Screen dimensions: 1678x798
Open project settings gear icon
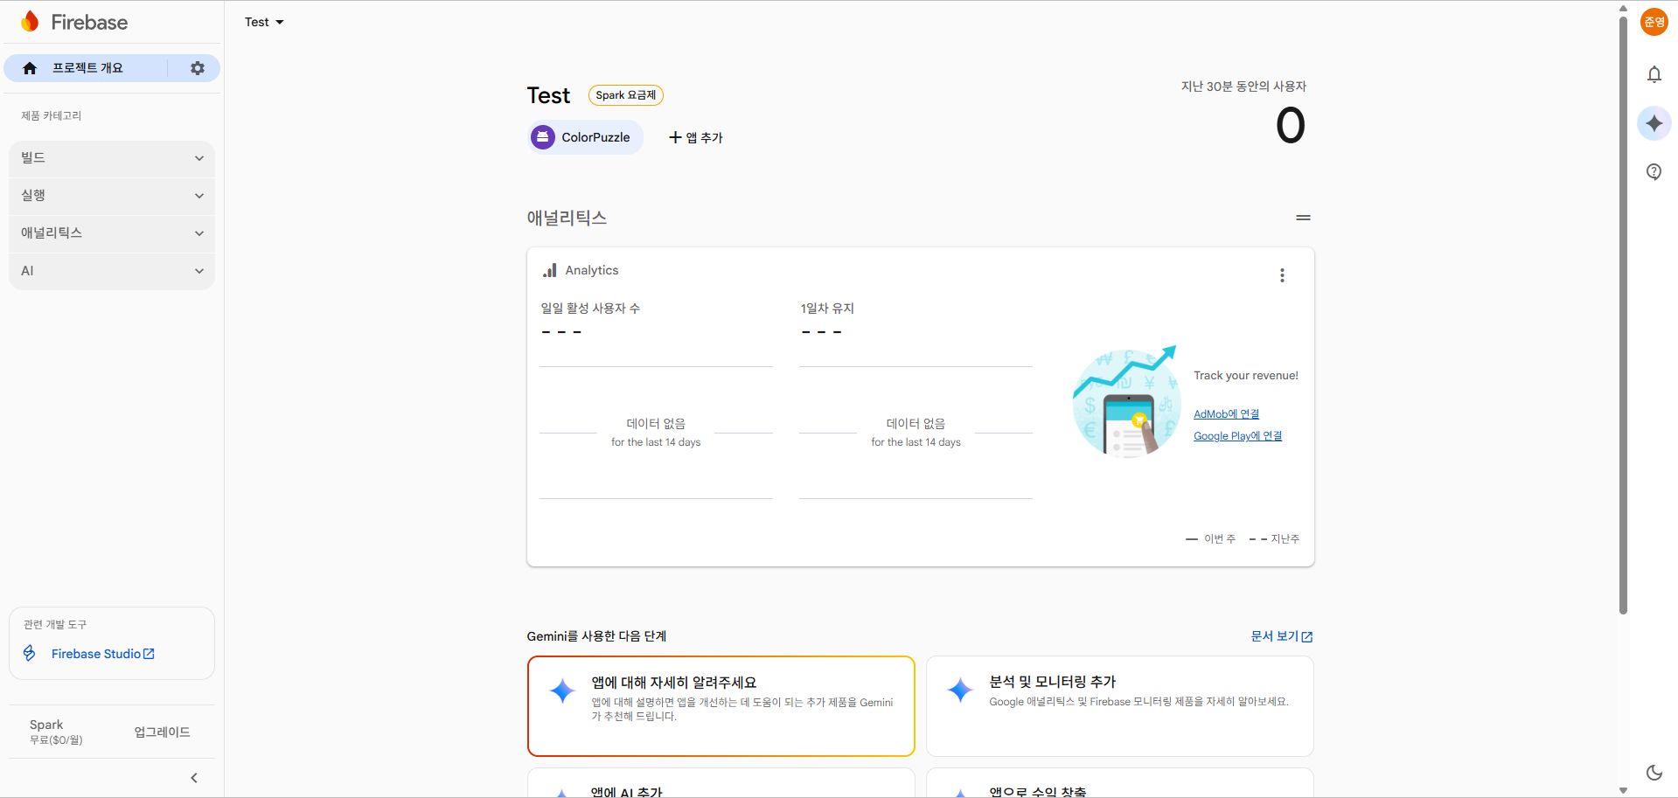(x=198, y=68)
